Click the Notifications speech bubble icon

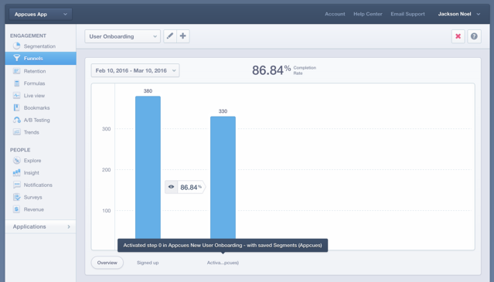click(x=17, y=185)
